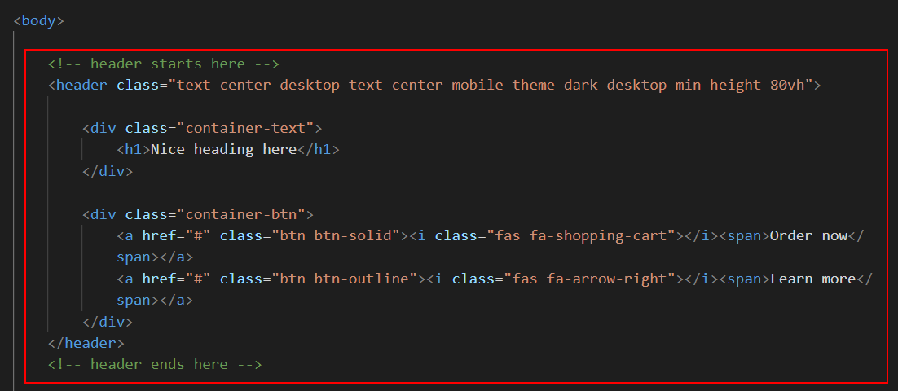Viewport: 898px width, 391px height.
Task: Click the closing h1 tag
Action: [318, 150]
